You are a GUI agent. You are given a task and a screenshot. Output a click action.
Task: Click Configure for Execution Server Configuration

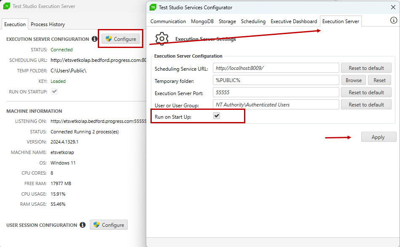[121, 39]
